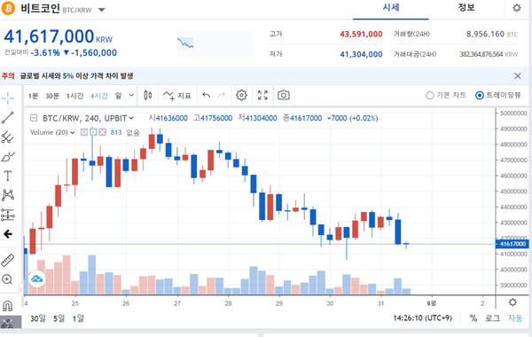This screenshot has height=337, width=532.
Task: Undo the last chart action
Action: point(207,96)
